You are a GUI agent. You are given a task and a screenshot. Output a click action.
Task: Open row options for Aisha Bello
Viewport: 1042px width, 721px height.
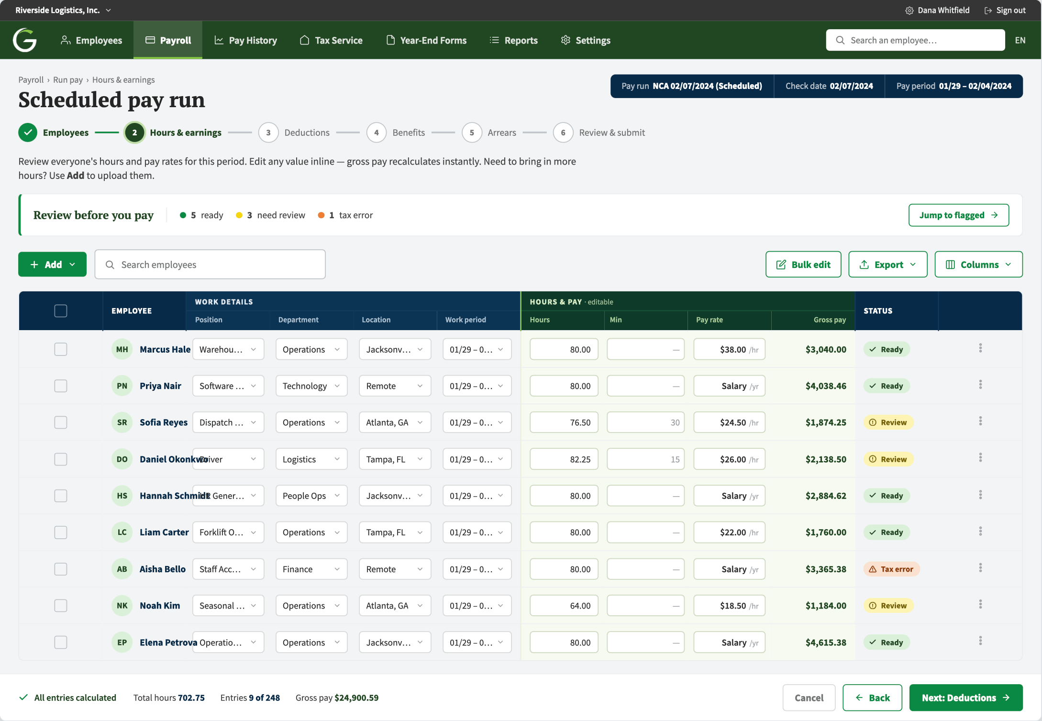[x=980, y=568]
